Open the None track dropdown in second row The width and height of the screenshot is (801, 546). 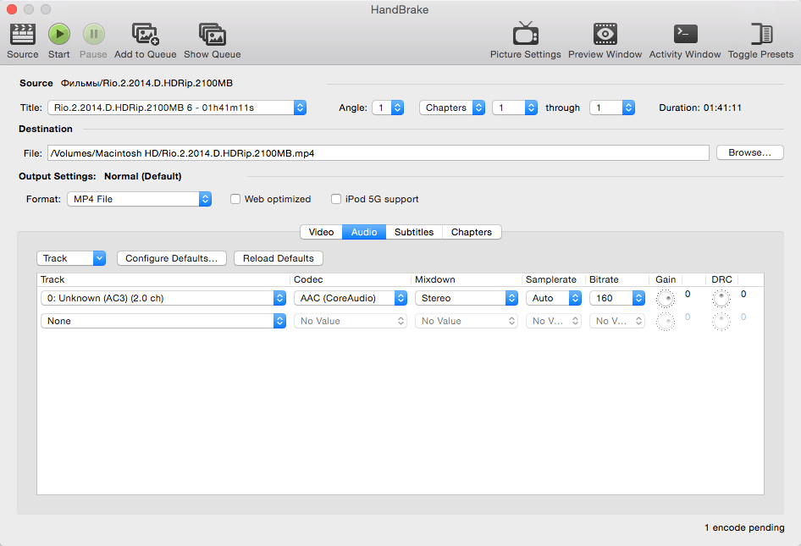click(163, 322)
